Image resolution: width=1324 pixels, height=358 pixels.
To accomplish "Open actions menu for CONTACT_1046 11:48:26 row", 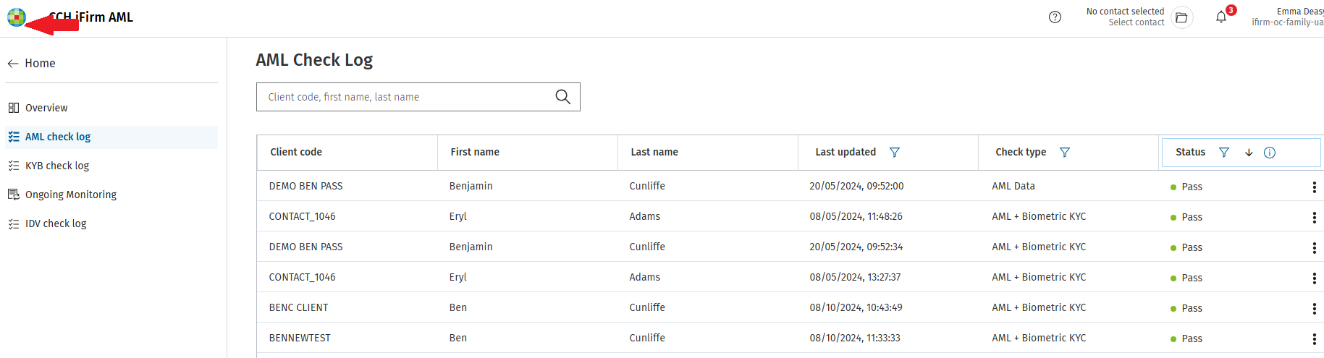I will [1314, 218].
